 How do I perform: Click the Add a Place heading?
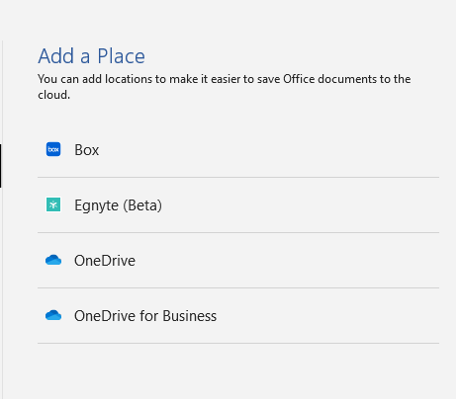point(92,56)
